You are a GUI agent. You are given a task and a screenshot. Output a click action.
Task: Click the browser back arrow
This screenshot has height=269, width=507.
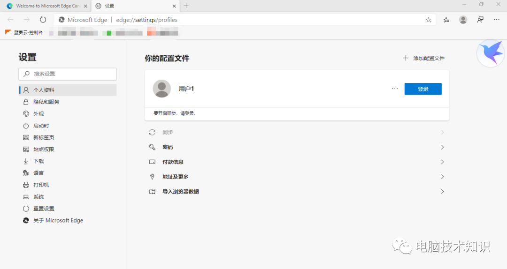[10, 20]
